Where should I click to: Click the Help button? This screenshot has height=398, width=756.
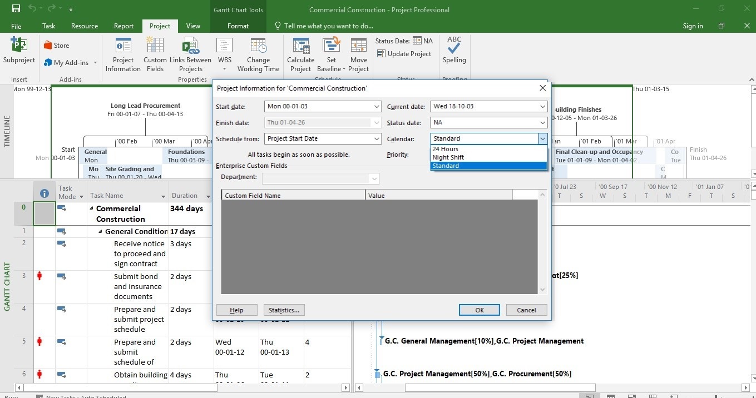[x=236, y=310]
